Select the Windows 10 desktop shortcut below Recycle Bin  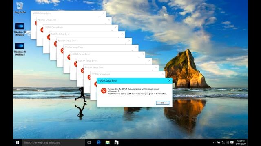tap(20, 29)
